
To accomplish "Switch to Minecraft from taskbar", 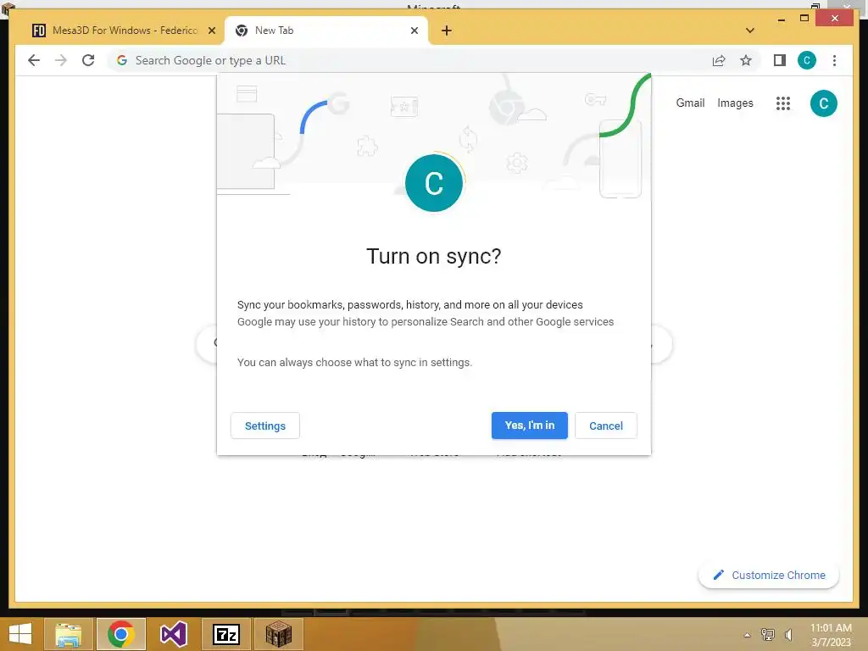I will pyautogui.click(x=278, y=634).
